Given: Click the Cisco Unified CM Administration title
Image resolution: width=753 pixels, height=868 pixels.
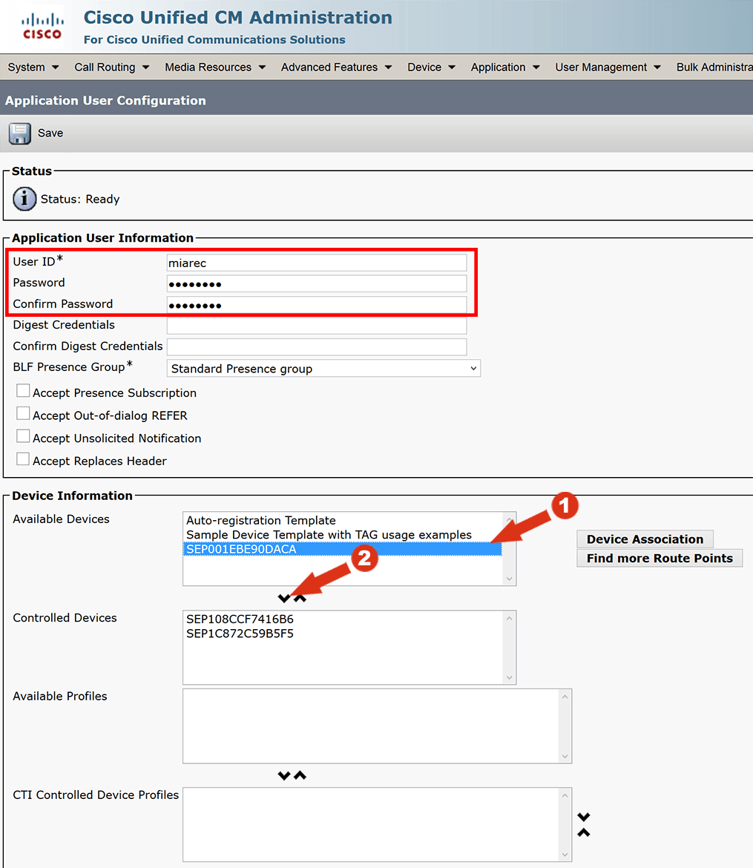Looking at the screenshot, I should [238, 18].
